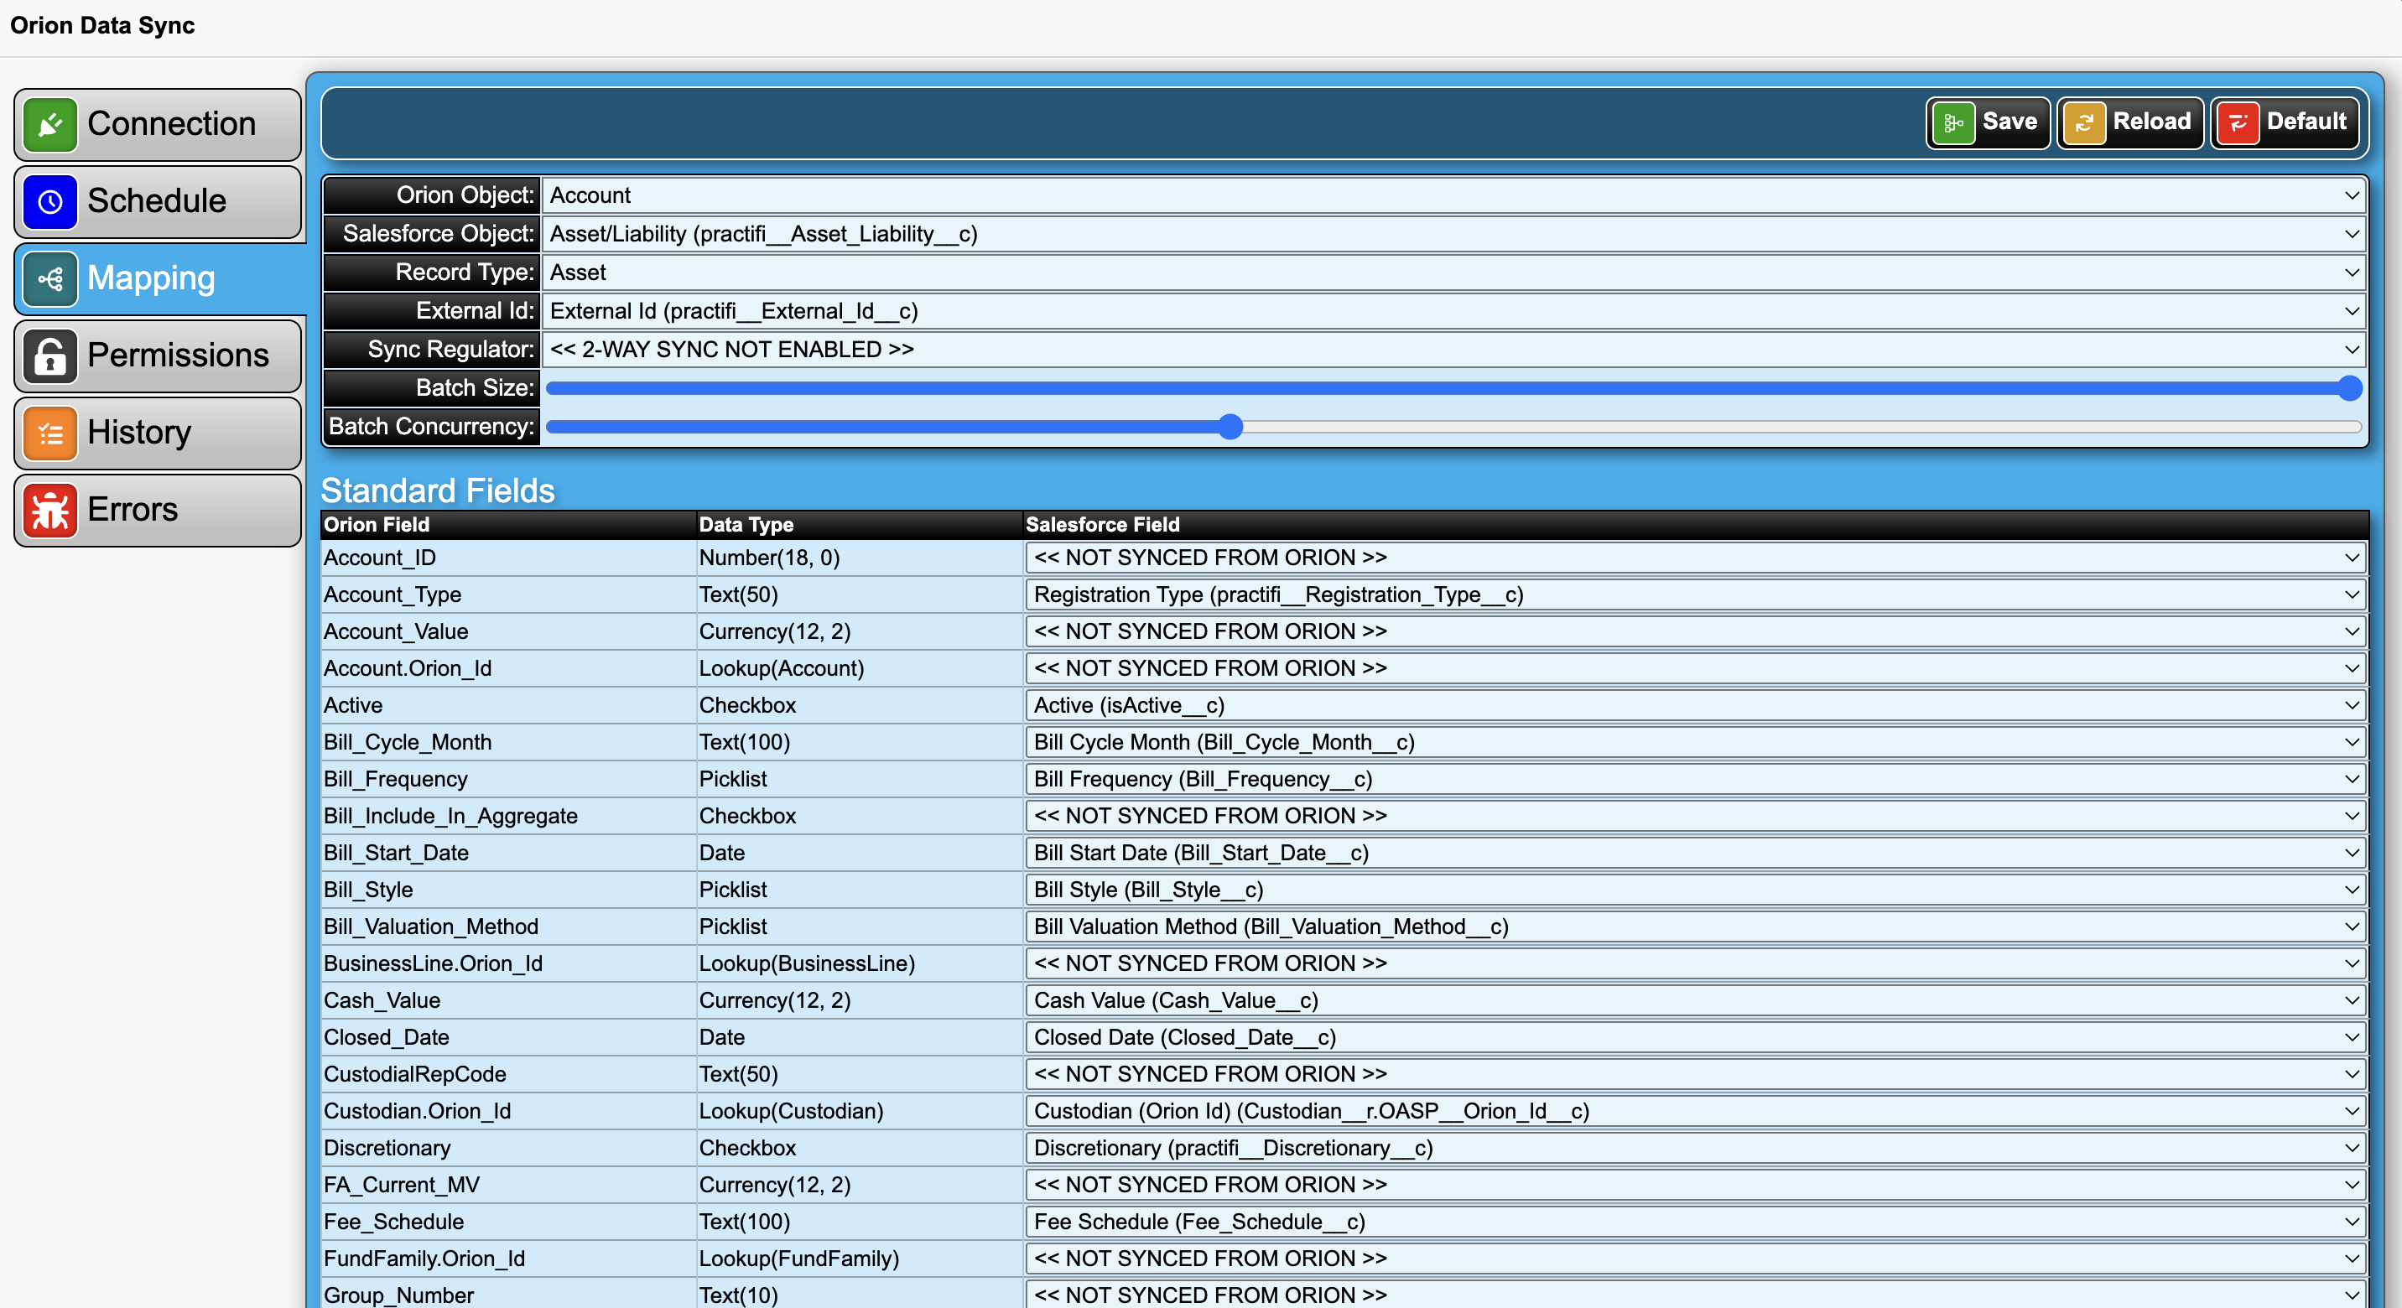Open the History tab
Image resolution: width=2402 pixels, height=1308 pixels.
tap(158, 433)
